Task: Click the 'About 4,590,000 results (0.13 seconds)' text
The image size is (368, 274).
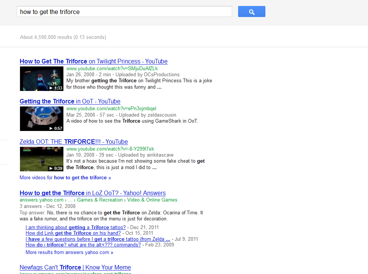Action: pyautogui.click(x=63, y=37)
